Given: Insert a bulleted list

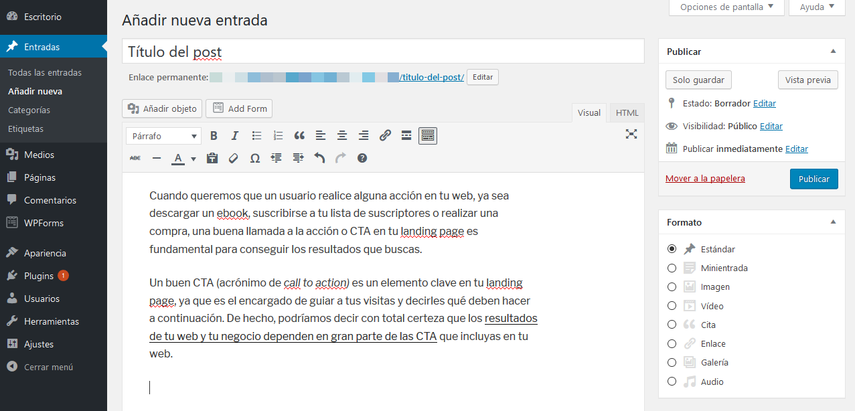Looking at the screenshot, I should pos(256,135).
